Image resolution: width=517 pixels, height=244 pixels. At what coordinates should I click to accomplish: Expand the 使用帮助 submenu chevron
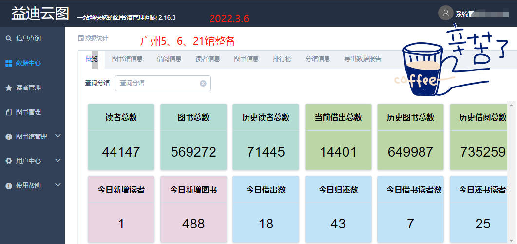click(x=58, y=185)
